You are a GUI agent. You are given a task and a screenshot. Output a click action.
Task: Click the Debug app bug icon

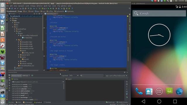click(51, 8)
